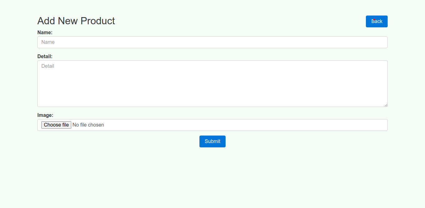The image size is (425, 208).
Task: Click the "Image:" field label
Action: [45, 115]
